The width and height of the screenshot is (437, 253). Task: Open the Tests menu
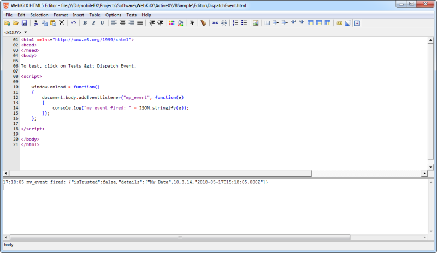point(131,15)
